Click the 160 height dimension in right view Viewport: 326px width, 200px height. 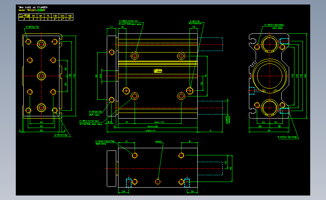click(305, 76)
